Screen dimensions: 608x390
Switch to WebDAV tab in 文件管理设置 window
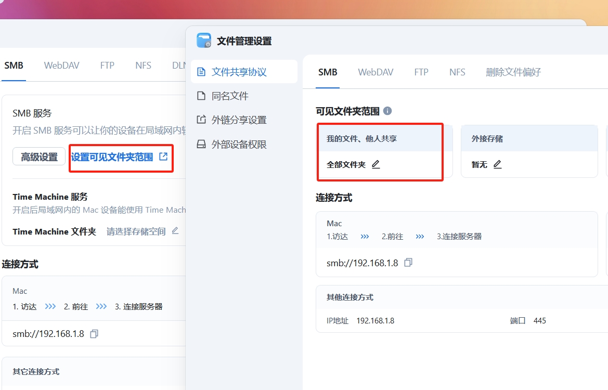click(376, 72)
